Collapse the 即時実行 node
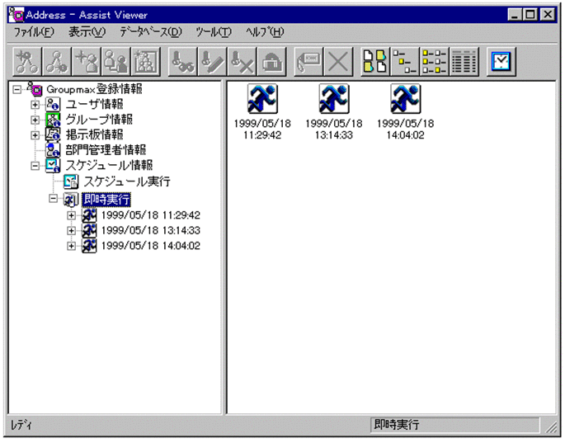 click(53, 199)
